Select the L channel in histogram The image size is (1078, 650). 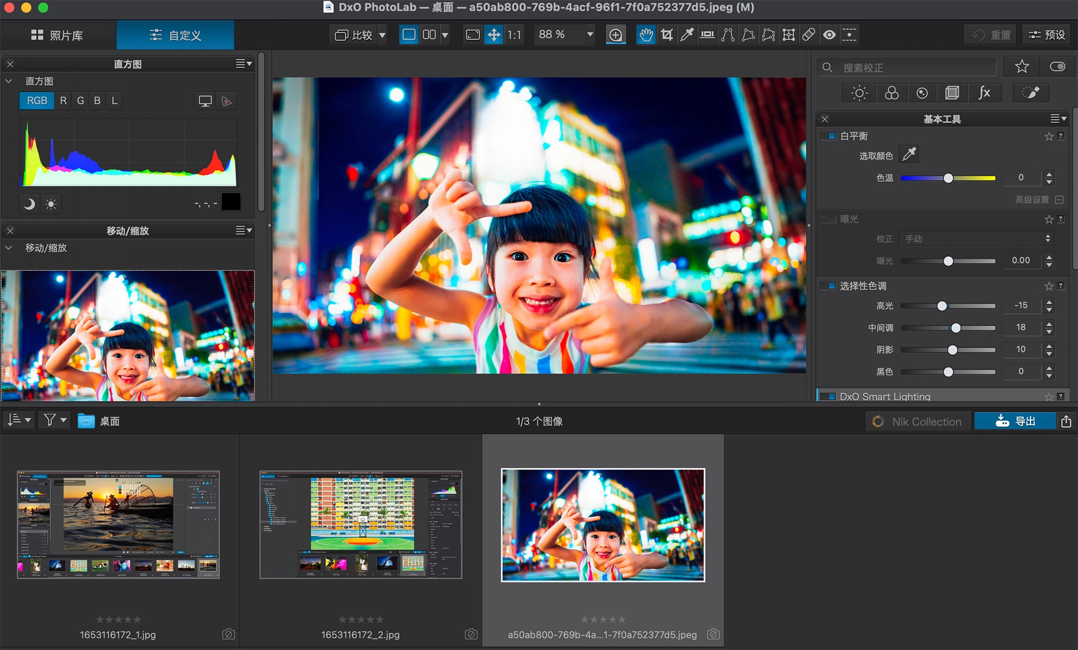(x=115, y=101)
